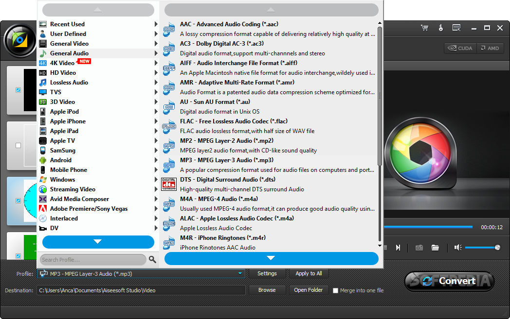The height and width of the screenshot is (319, 510).
Task: Toggle AMD acceleration
Action: pos(490,49)
